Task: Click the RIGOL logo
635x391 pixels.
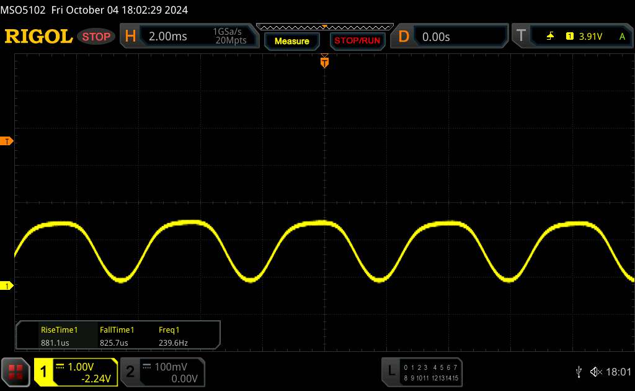Action: point(38,37)
